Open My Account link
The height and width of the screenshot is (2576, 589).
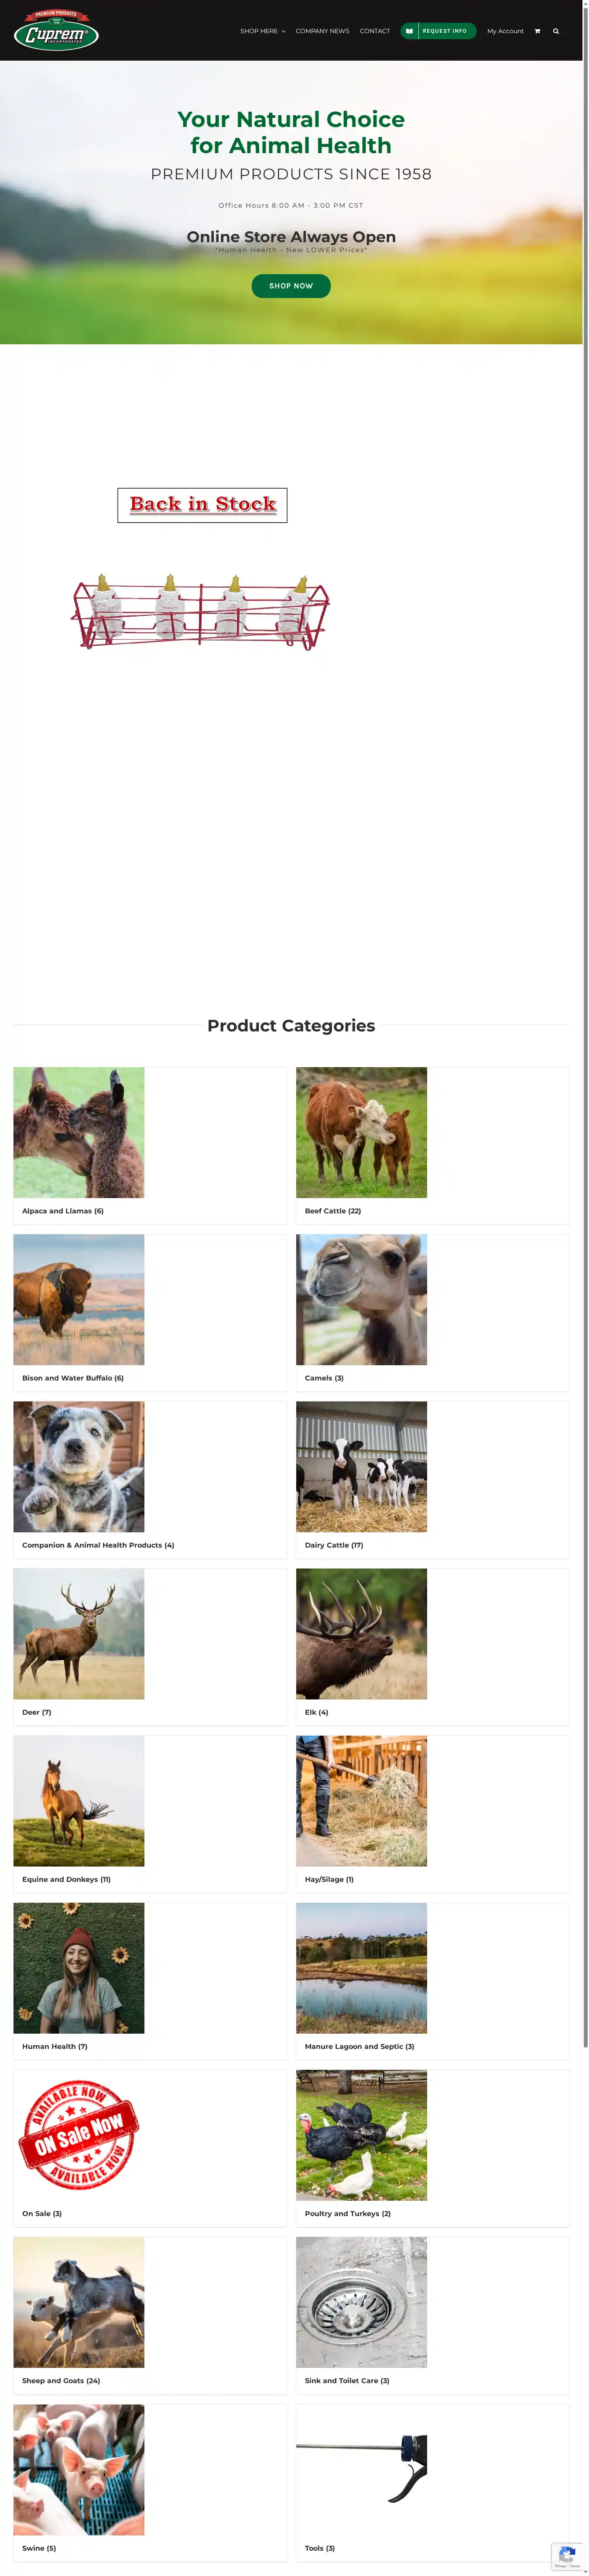pos(505,31)
